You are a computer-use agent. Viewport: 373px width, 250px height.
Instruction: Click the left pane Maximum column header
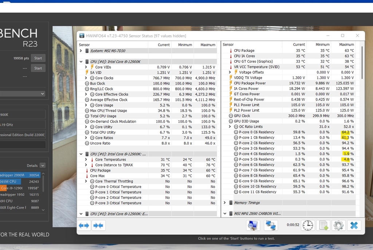pos(205,45)
